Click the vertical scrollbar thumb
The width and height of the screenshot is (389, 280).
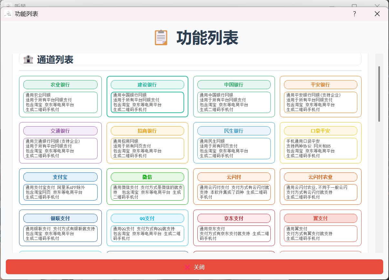click(379, 94)
